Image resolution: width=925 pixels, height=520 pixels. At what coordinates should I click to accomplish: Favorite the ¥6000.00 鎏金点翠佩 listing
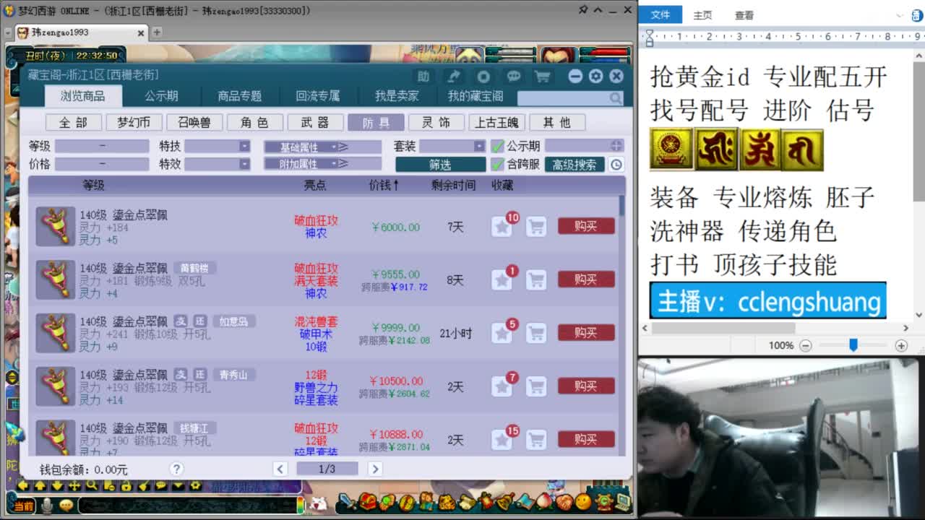pos(502,227)
